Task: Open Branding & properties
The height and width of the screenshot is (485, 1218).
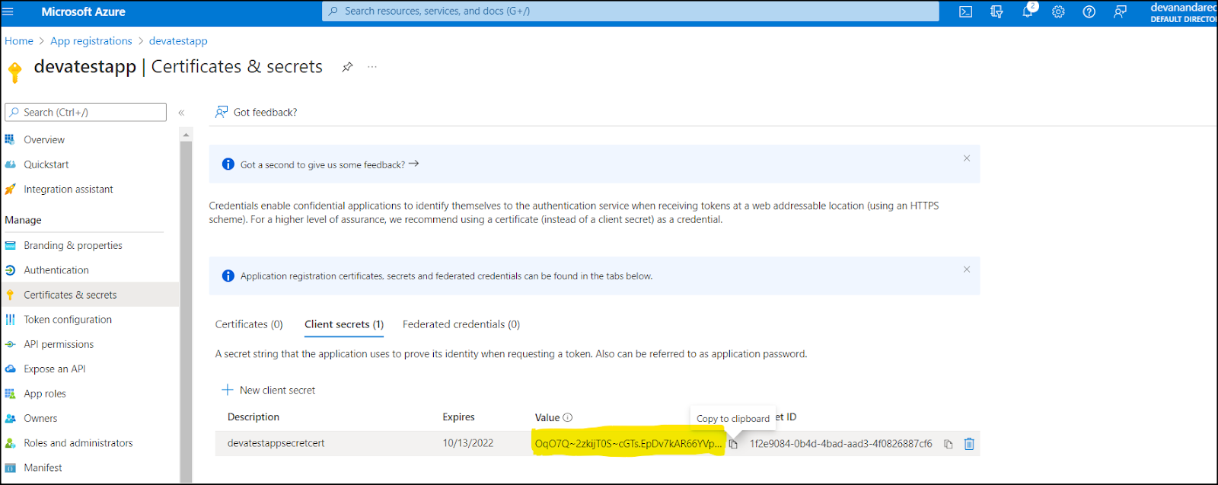Action: 72,246
